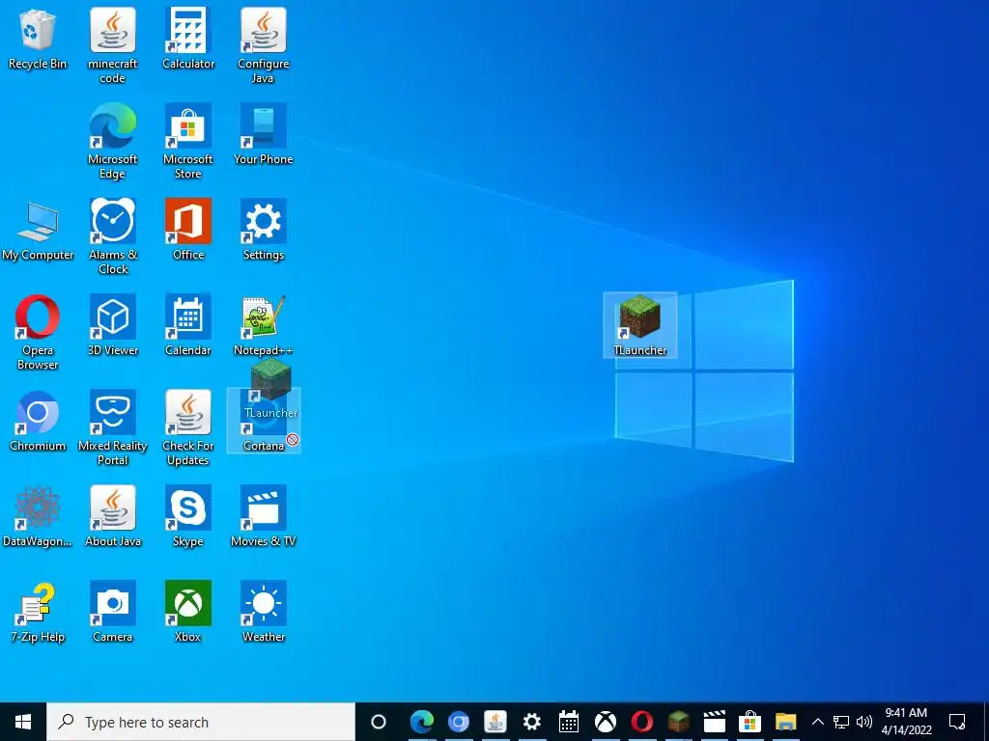Open Settings gear in the taskbar
Image resolution: width=989 pixels, height=741 pixels.
(x=532, y=722)
